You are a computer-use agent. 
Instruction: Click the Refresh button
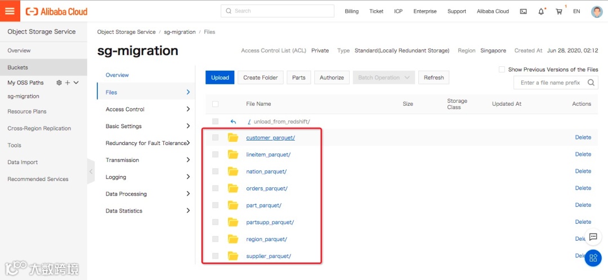[433, 78]
